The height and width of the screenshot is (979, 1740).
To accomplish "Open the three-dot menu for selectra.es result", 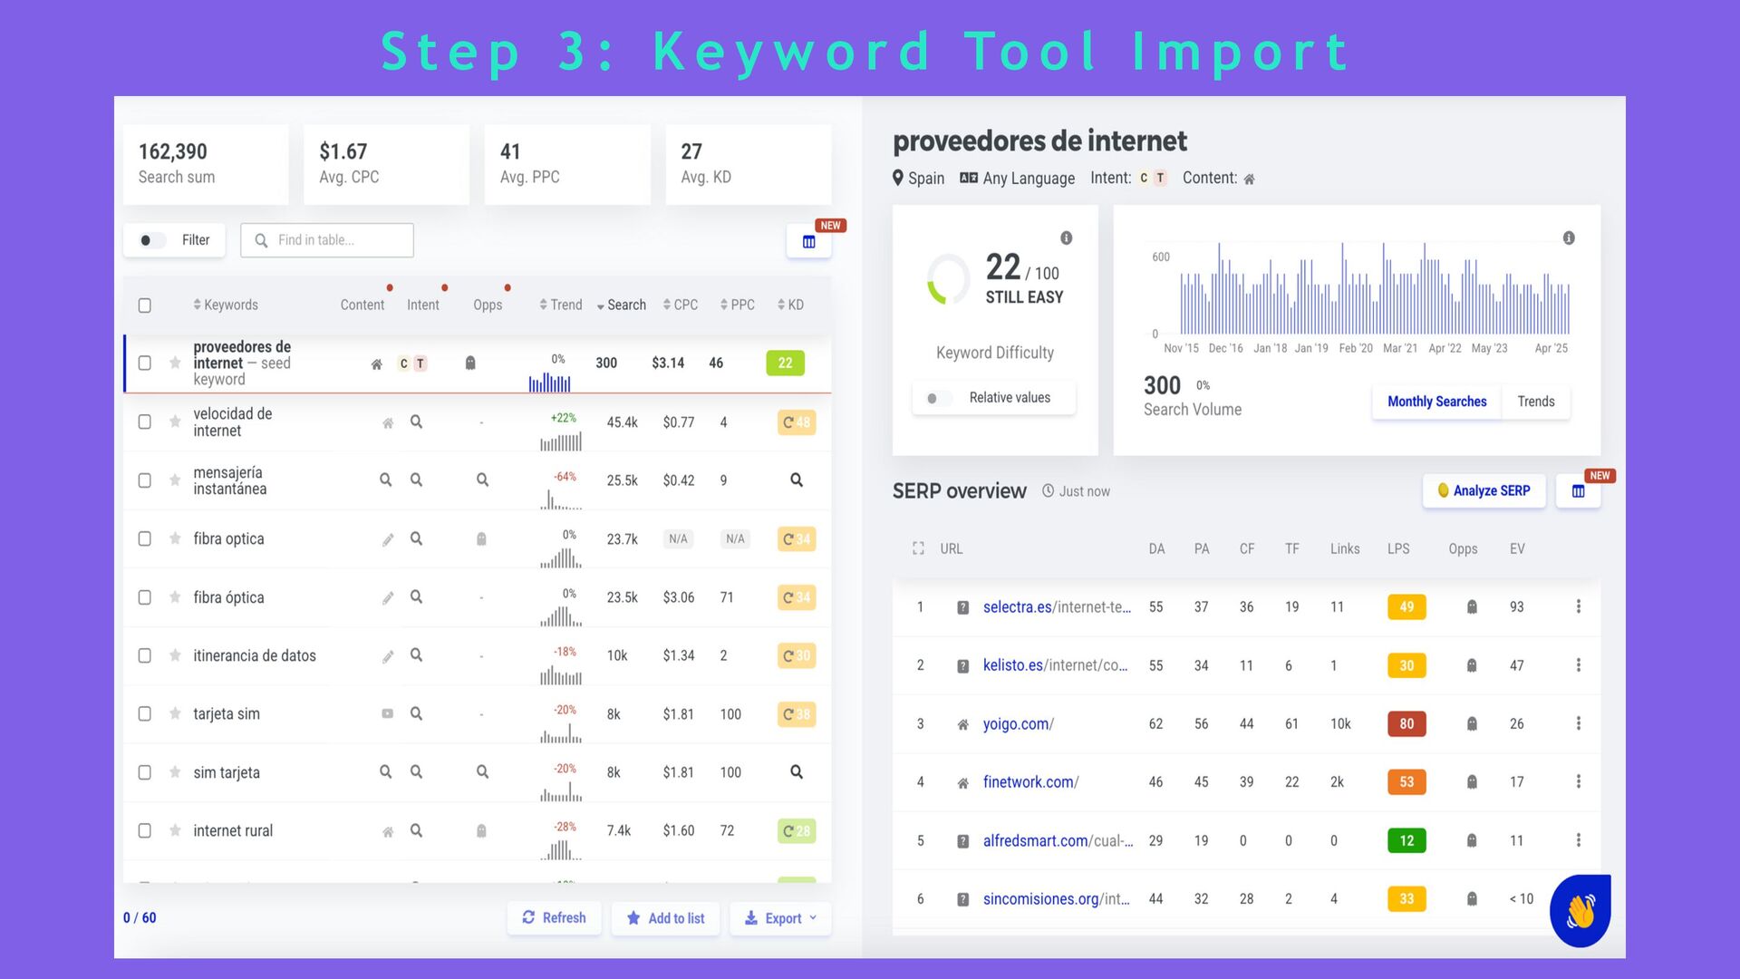I will (x=1578, y=606).
